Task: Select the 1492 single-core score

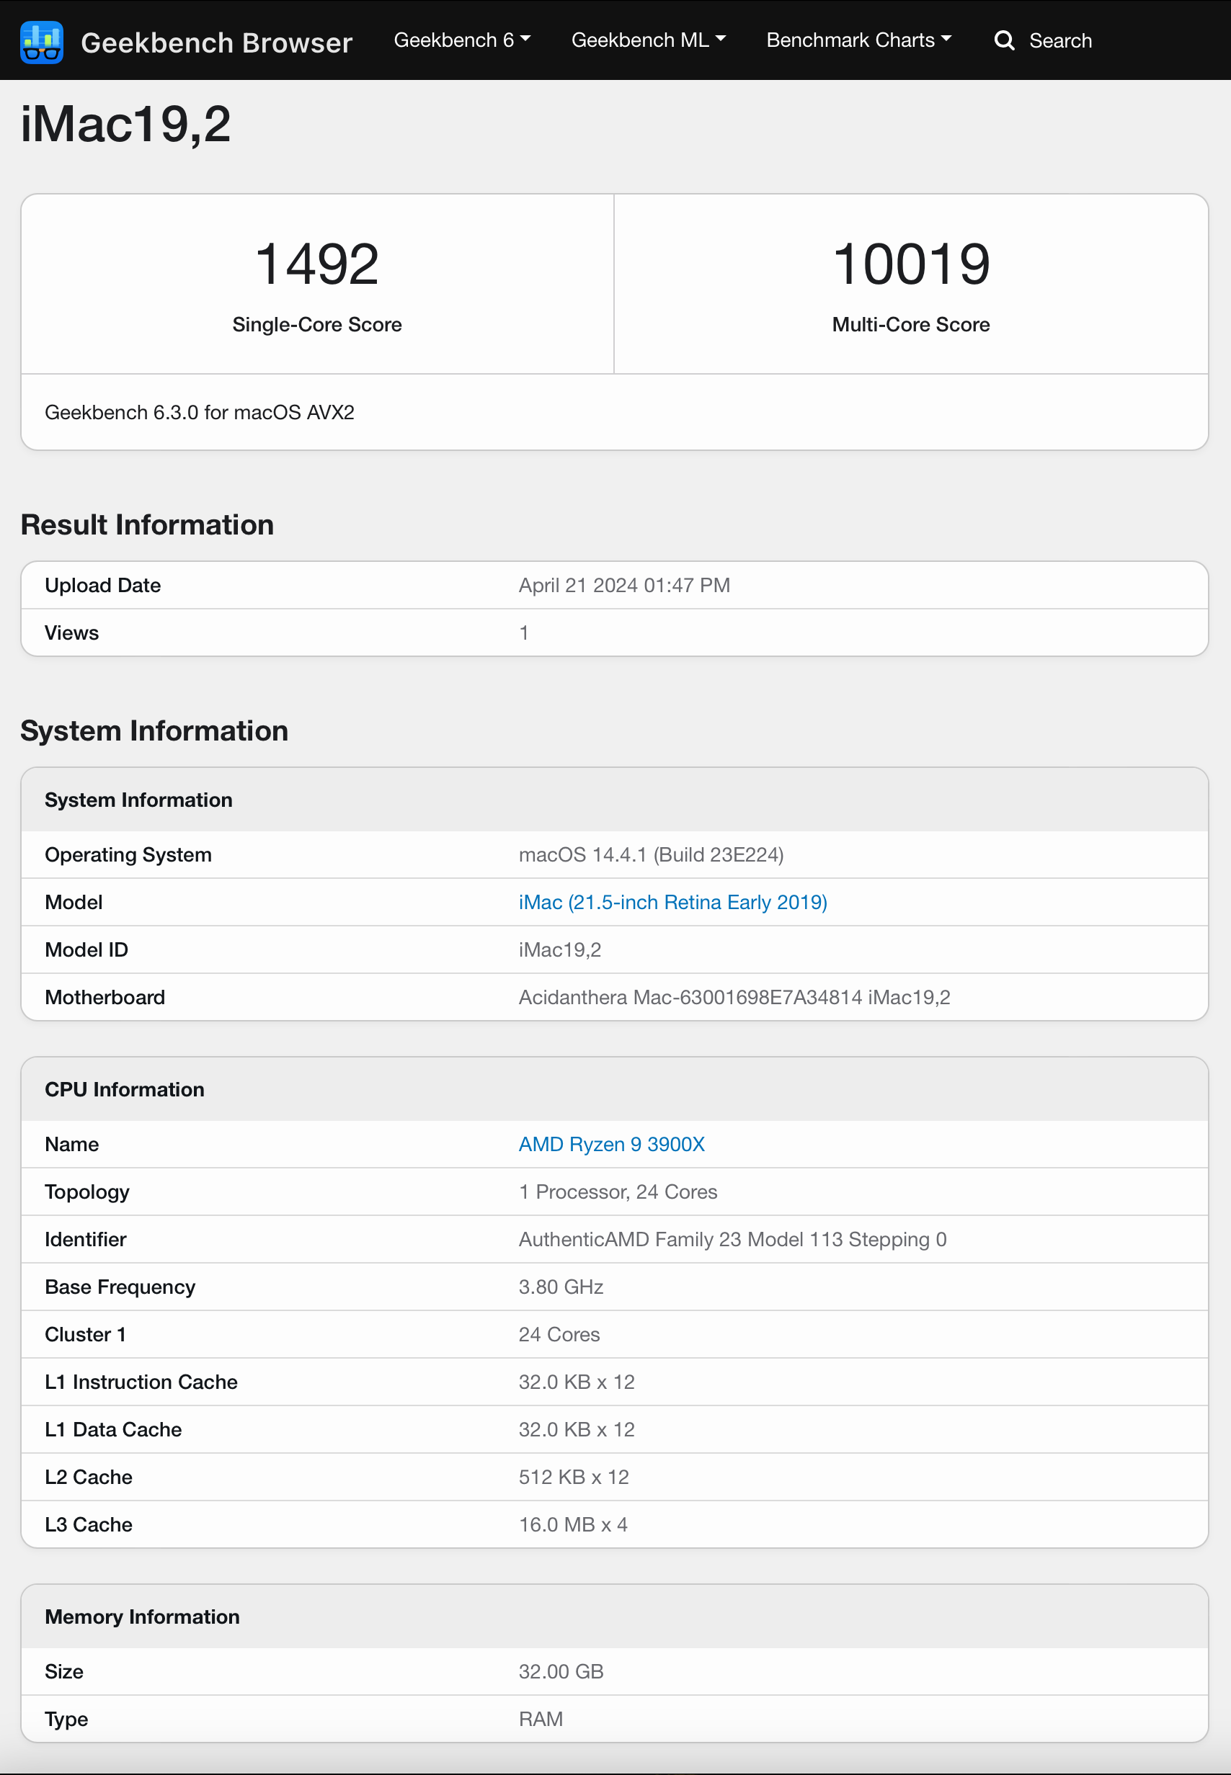Action: tap(317, 264)
